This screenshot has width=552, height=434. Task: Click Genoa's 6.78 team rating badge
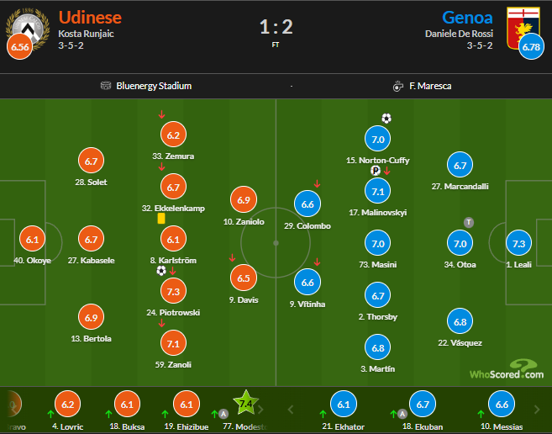pyautogui.click(x=531, y=47)
